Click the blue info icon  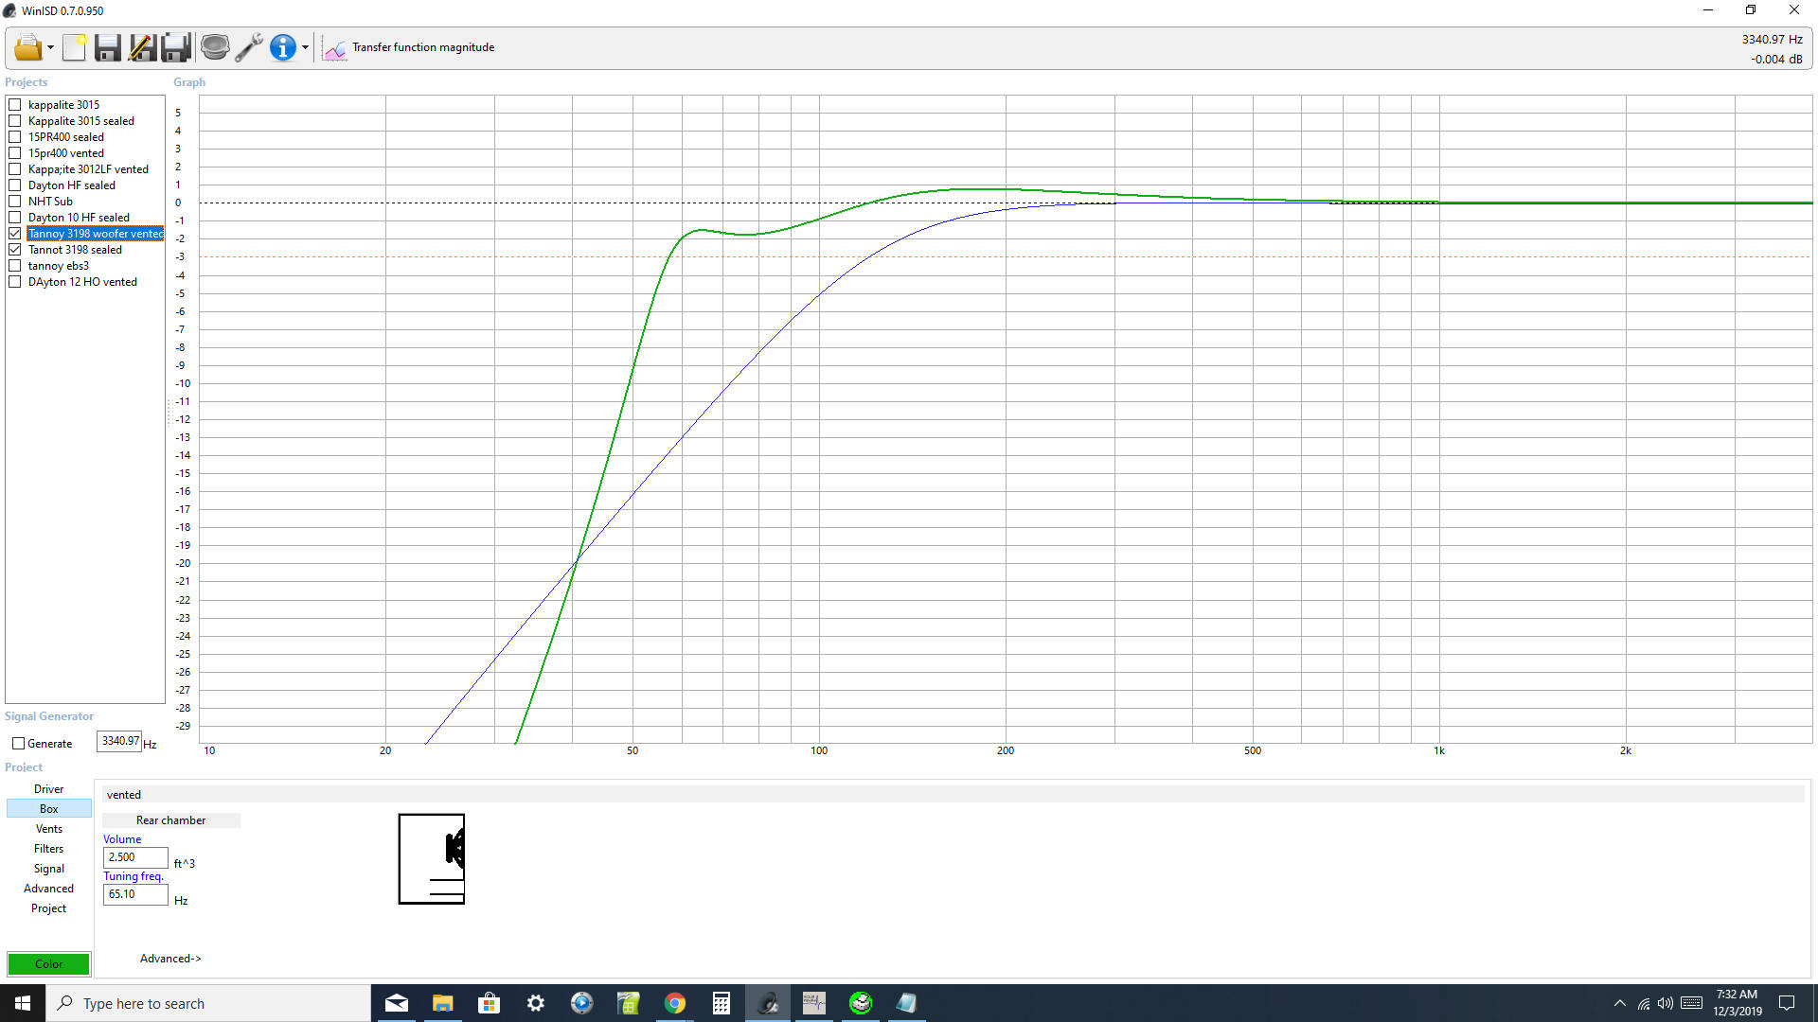(x=282, y=47)
